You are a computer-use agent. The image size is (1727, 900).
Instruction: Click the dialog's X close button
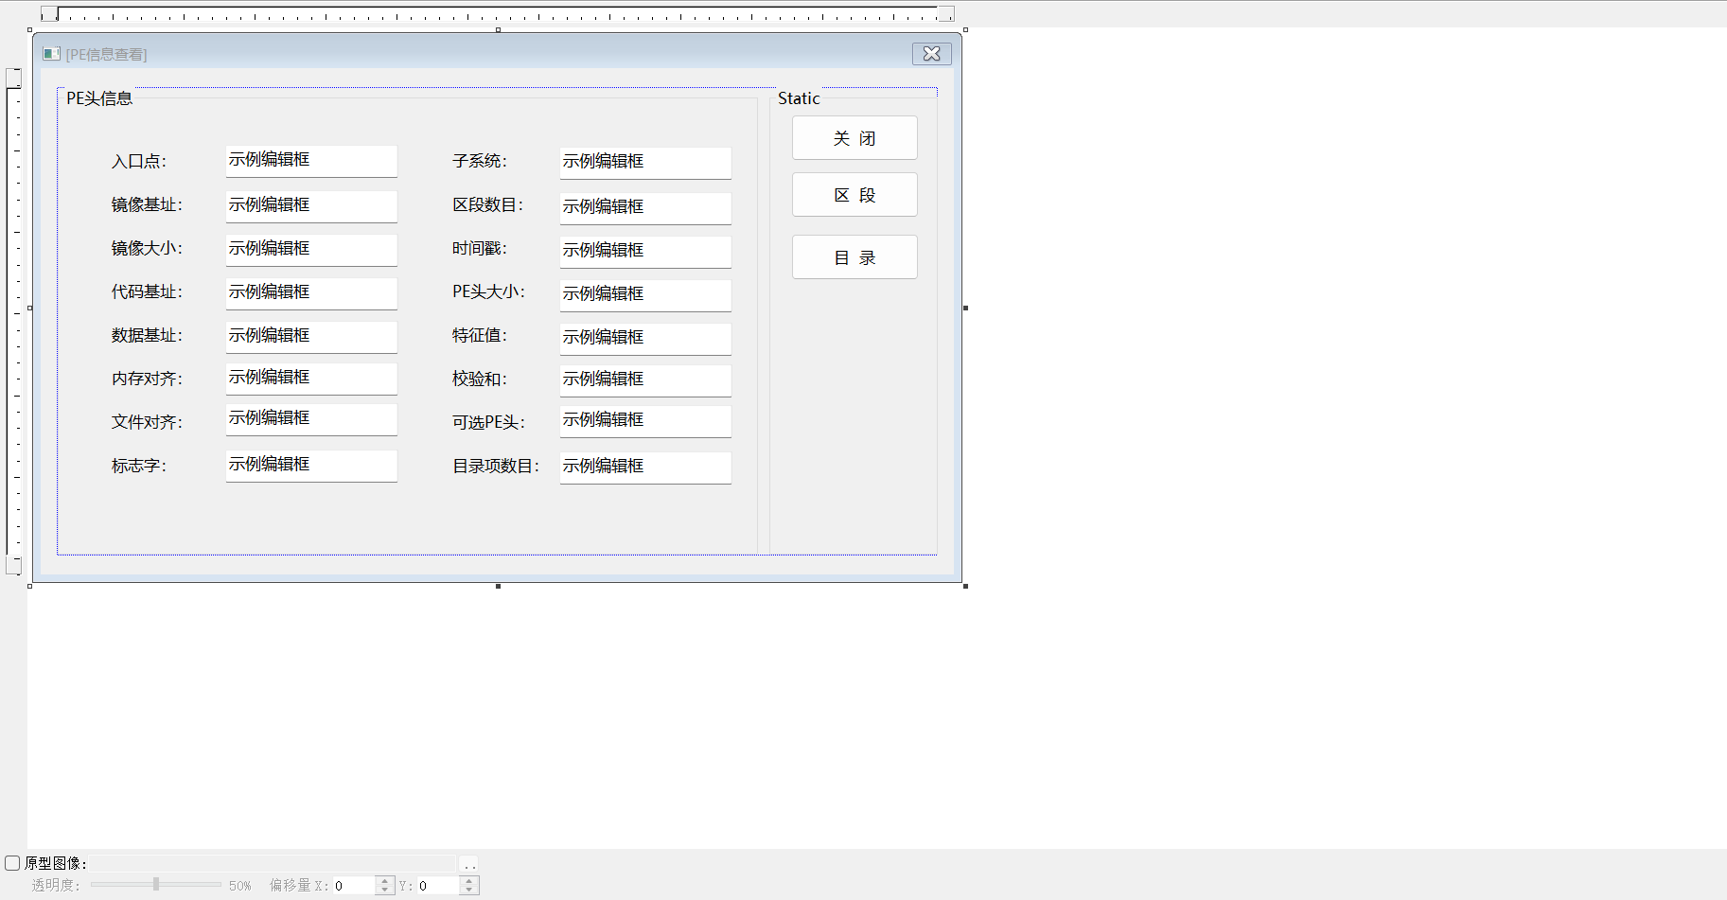pyautogui.click(x=931, y=54)
